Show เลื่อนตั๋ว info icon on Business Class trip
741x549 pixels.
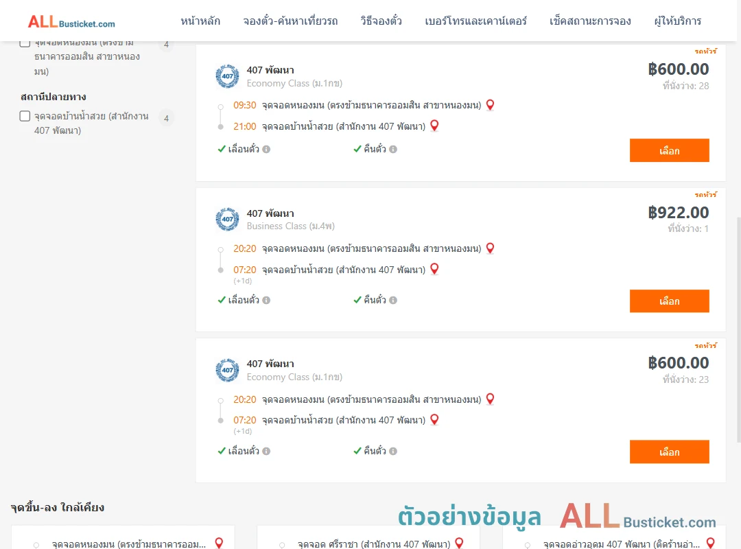pos(266,301)
